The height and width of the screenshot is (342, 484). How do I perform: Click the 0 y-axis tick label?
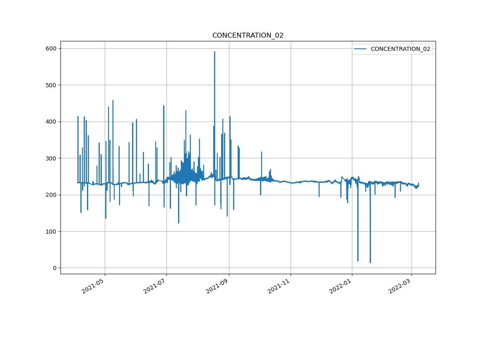point(54,268)
